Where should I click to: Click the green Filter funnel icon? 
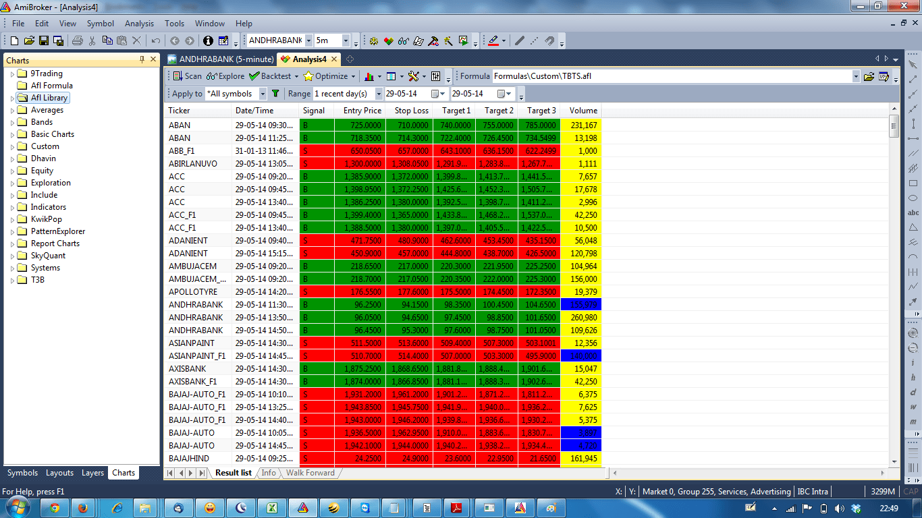(275, 94)
